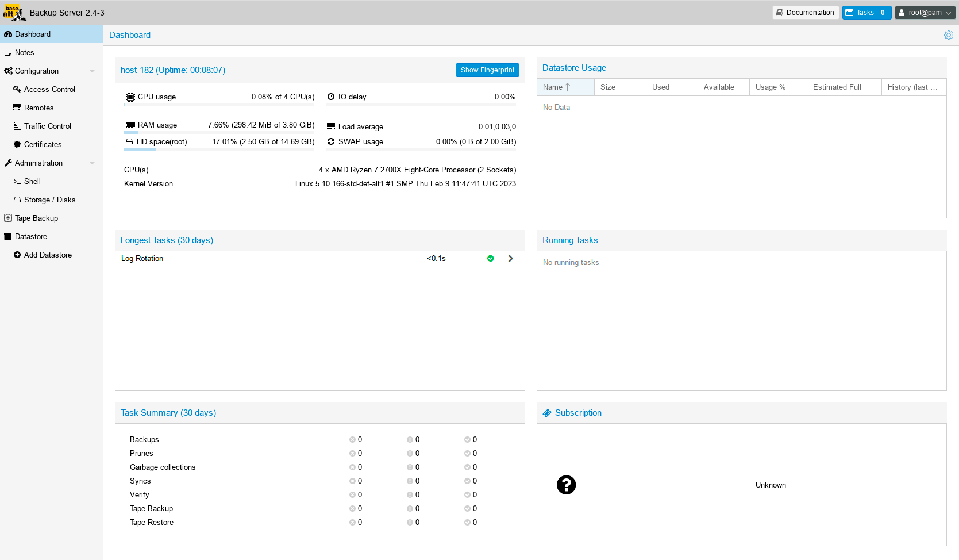The image size is (959, 560).
Task: Open the root@pam user dropdown
Action: coord(925,13)
